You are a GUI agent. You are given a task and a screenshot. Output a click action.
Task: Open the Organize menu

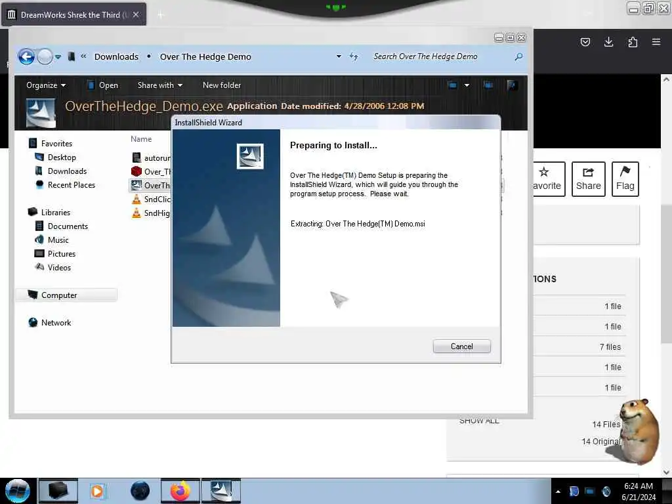coord(46,85)
